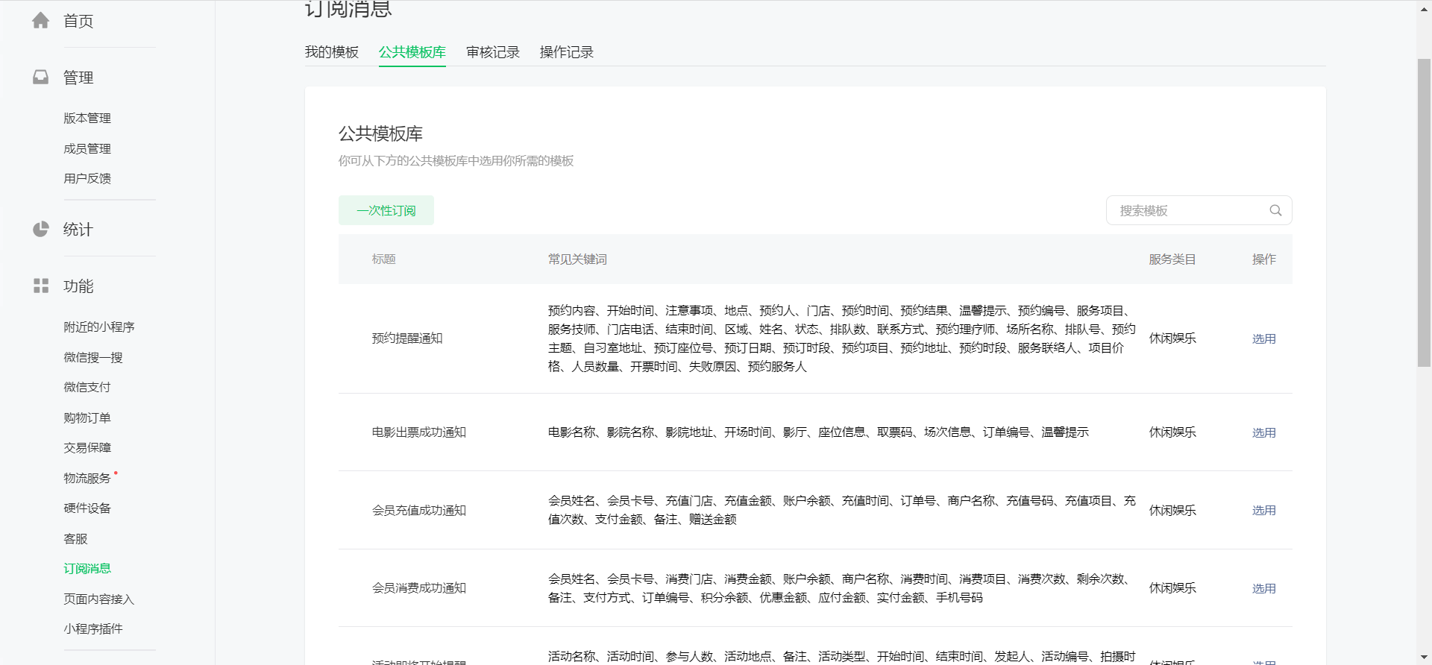Open the 统计 section in the sidebar
The height and width of the screenshot is (665, 1432).
tap(78, 230)
